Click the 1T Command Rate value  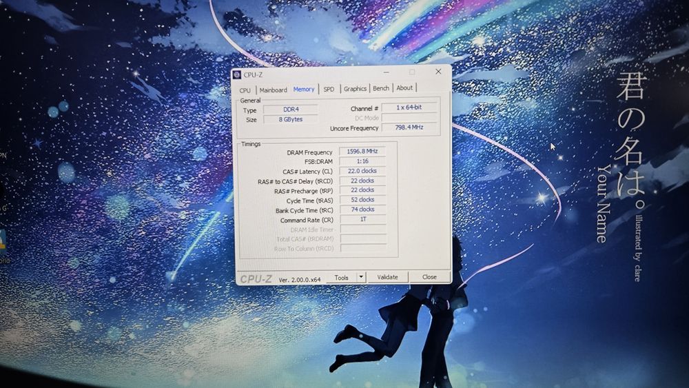(x=363, y=219)
